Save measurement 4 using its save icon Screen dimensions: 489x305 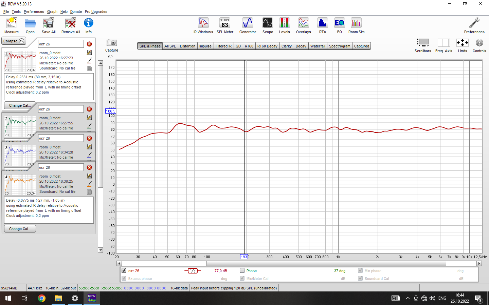coord(89,176)
